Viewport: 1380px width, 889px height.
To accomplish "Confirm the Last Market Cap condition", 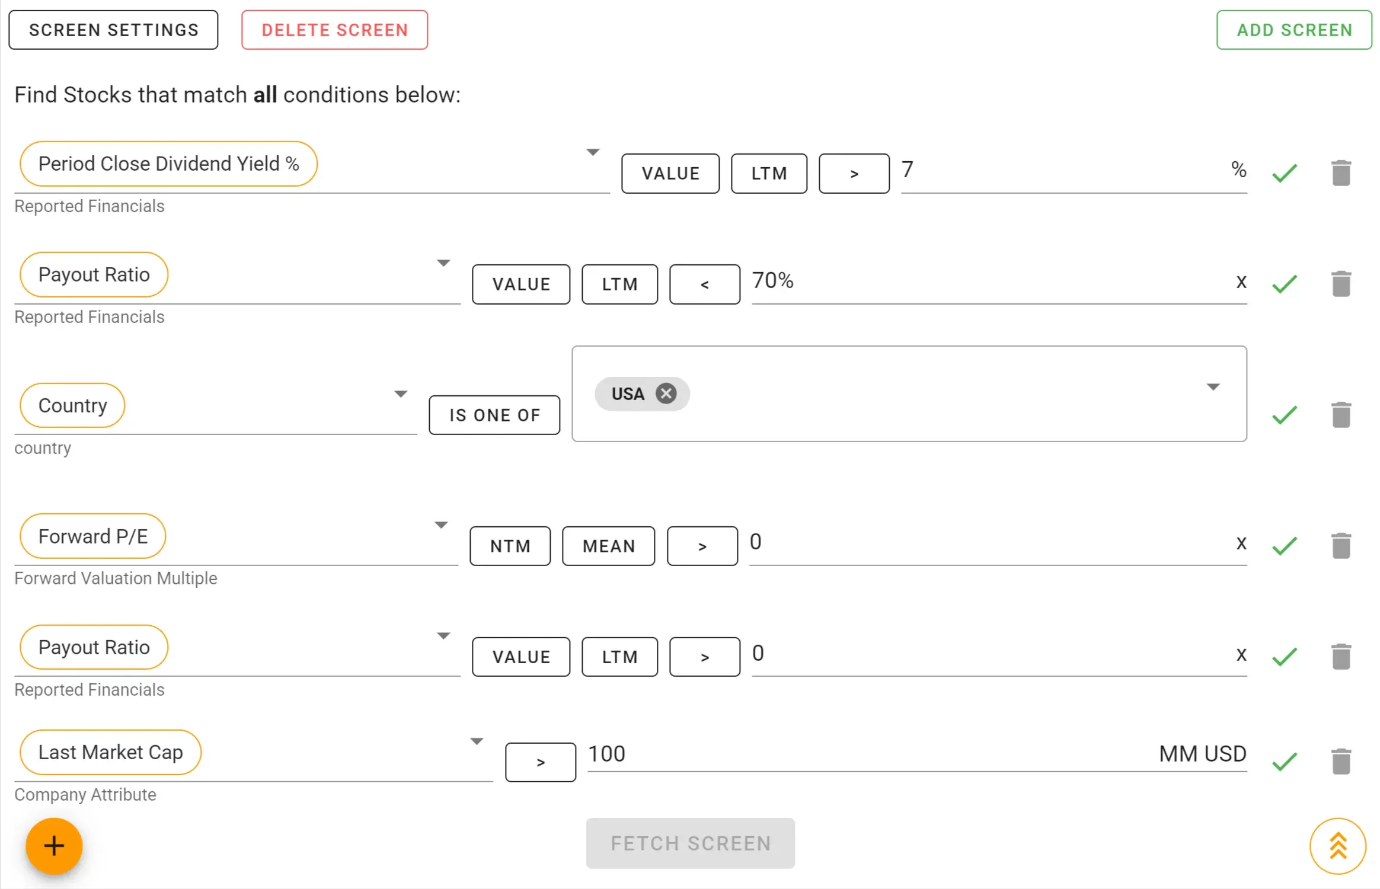I will pyautogui.click(x=1284, y=762).
